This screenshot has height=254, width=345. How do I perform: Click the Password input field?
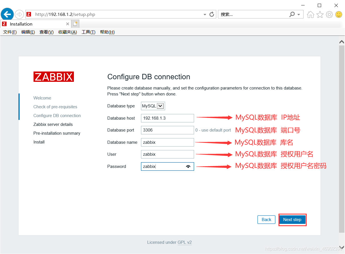(167, 166)
